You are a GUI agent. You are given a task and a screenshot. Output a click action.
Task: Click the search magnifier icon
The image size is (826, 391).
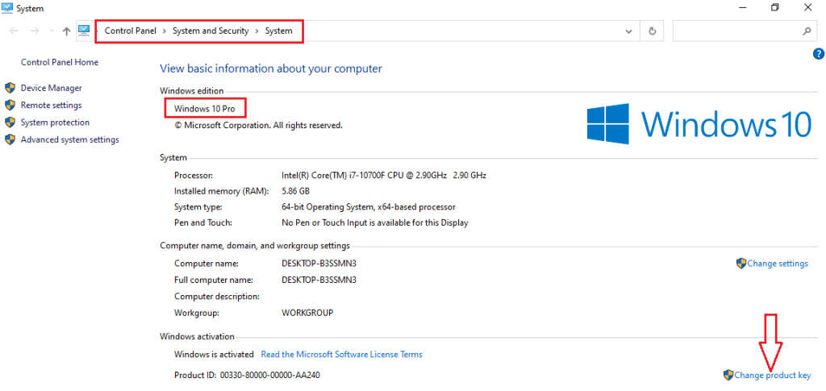pos(807,31)
